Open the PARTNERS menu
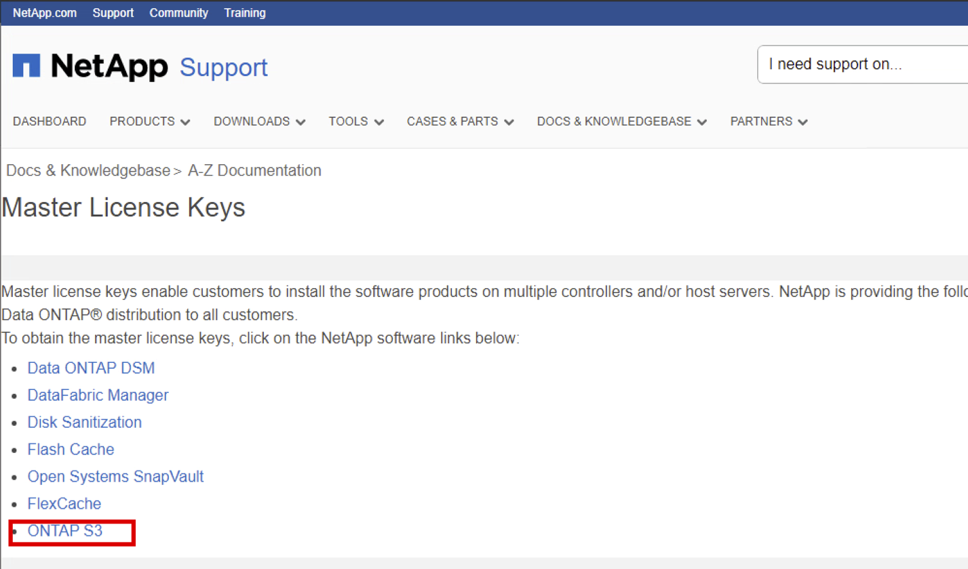968x569 pixels. [761, 121]
